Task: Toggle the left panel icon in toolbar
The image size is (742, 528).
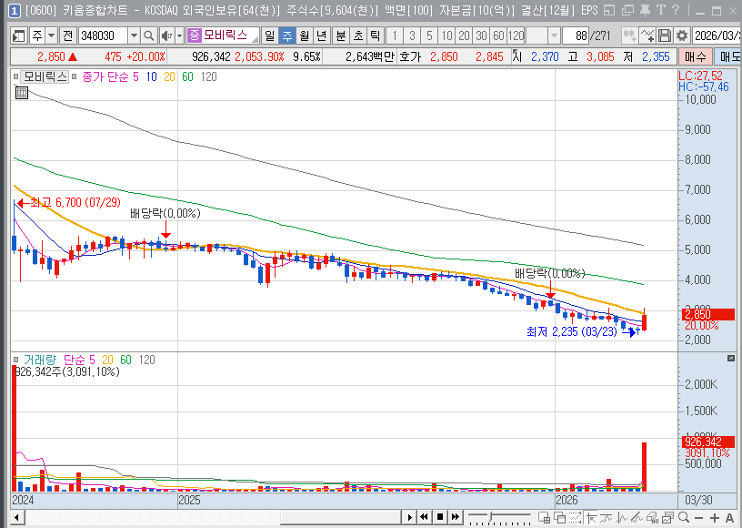Action: click(x=18, y=36)
